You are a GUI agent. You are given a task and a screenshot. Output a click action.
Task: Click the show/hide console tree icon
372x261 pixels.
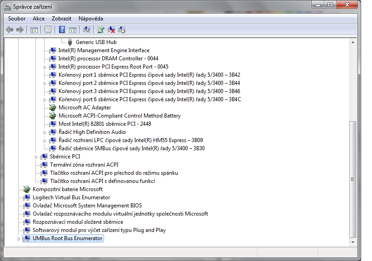34,30
